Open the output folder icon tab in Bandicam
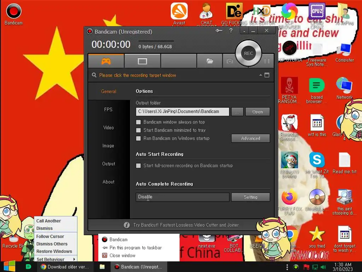 210,61
